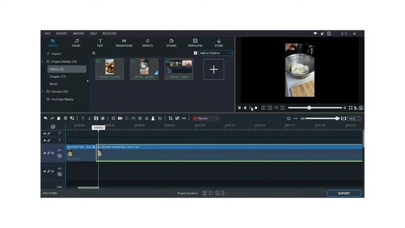
Task: Open the FILE menu
Action: [47, 34]
